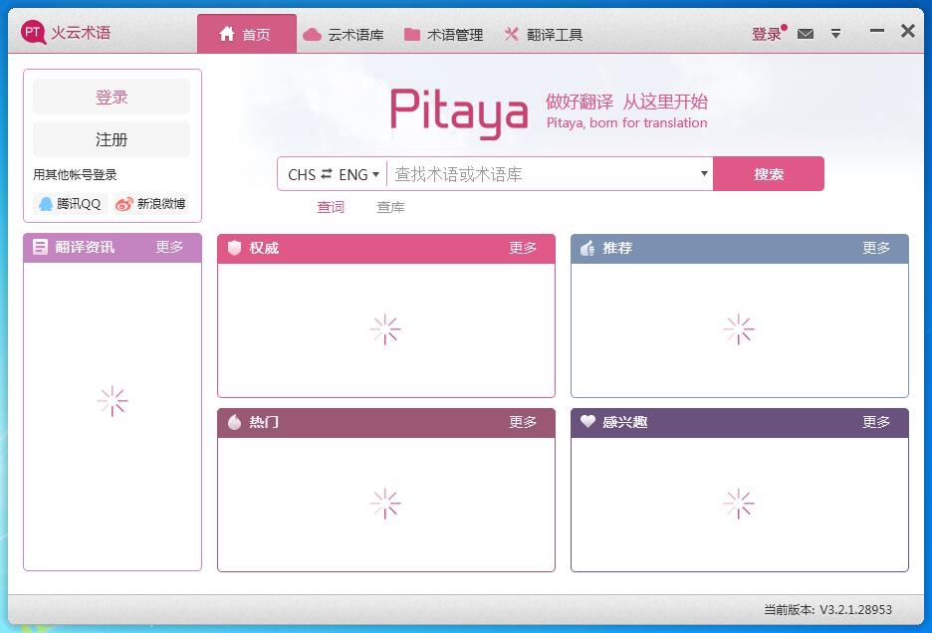932x633 pixels.
Task: Switch to 查词 search mode
Action: [x=331, y=207]
